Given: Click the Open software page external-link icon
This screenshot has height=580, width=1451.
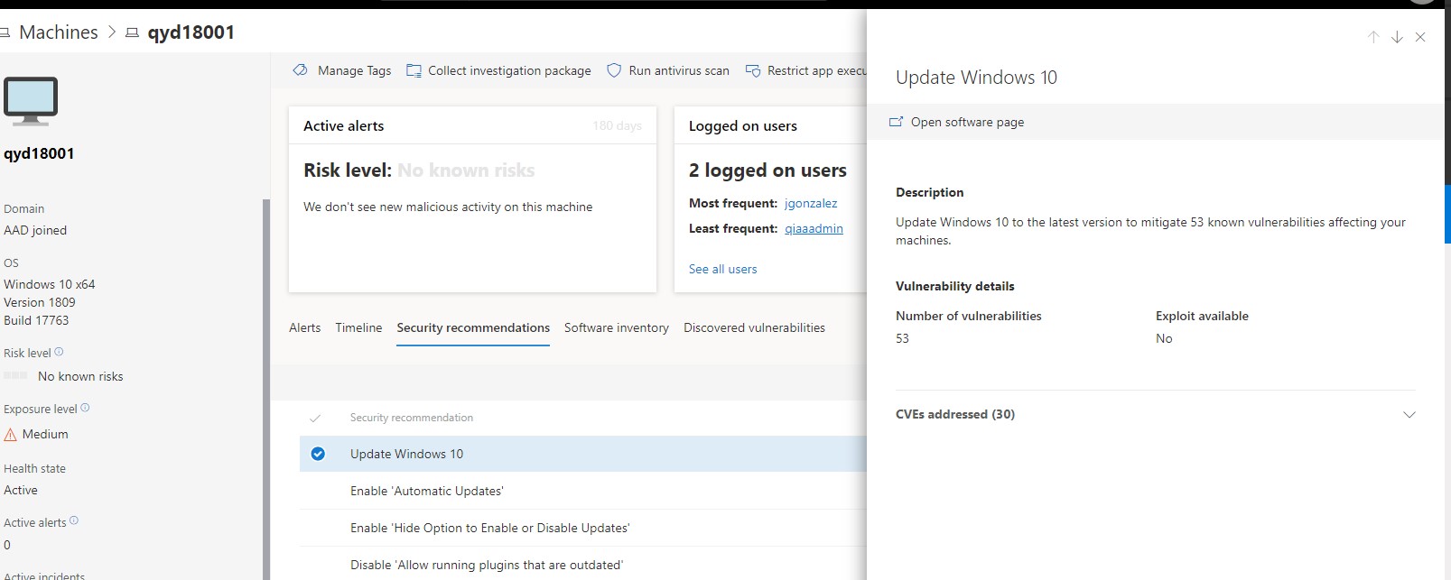Looking at the screenshot, I should pos(896,122).
